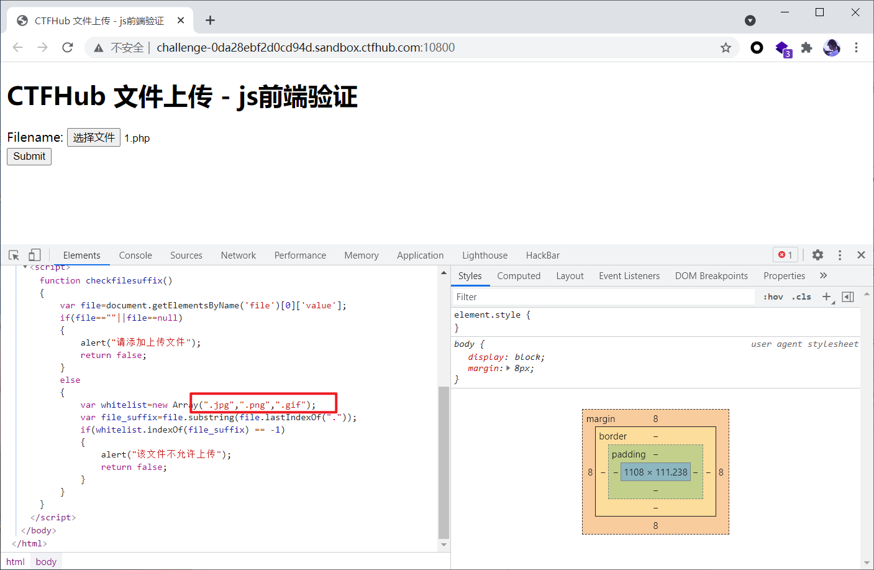
Task: Open the Memory tab
Action: pyautogui.click(x=362, y=255)
